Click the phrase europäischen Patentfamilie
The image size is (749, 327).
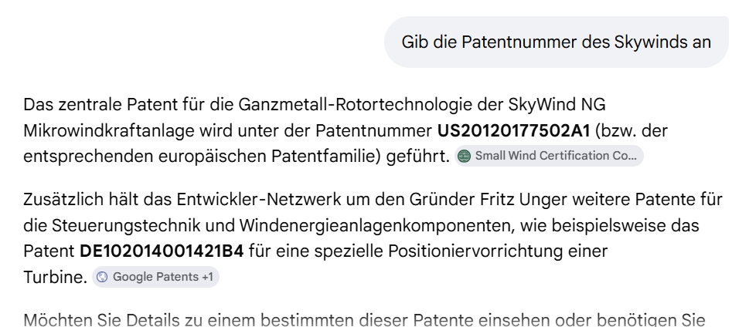point(270,156)
